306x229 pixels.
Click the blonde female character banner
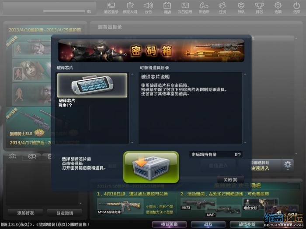[x=31, y=71]
